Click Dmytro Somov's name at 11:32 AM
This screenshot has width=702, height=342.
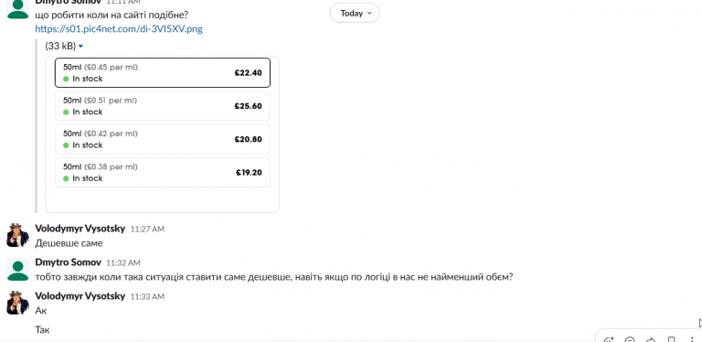click(68, 262)
